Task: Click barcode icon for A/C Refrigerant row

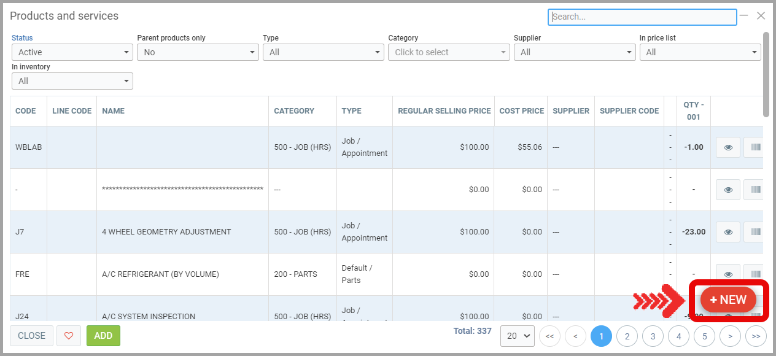Action: pos(754,274)
